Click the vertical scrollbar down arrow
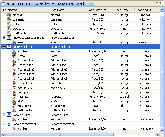This screenshot has height=137, width=165. [162, 130]
